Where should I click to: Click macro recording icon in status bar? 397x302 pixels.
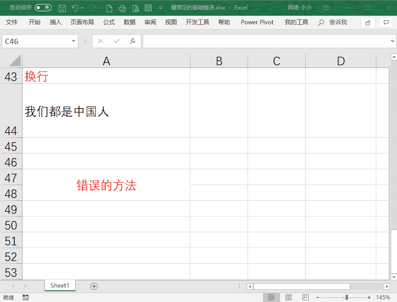25,297
